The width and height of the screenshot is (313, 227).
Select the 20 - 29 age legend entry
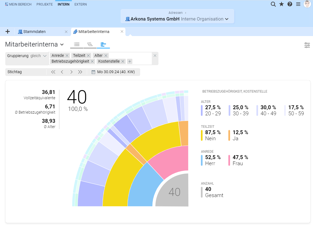click(x=211, y=110)
